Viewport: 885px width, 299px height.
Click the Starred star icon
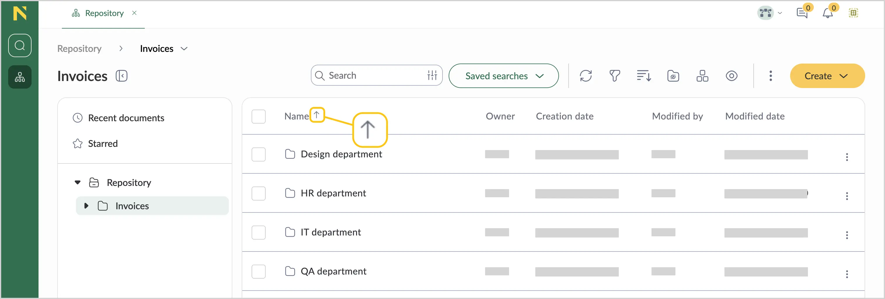click(x=78, y=143)
